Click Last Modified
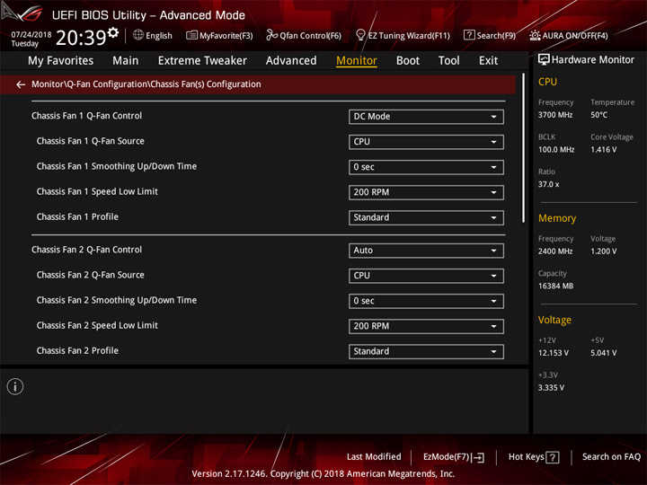 pos(374,457)
